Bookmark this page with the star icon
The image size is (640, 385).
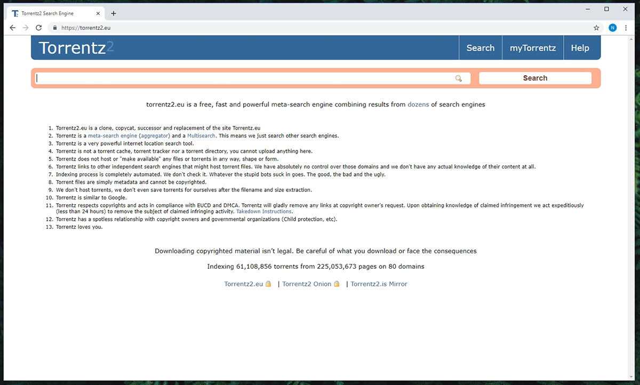(596, 28)
